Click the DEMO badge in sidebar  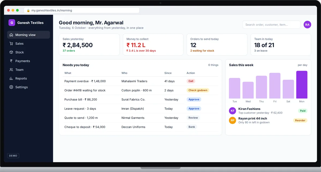coord(13,156)
